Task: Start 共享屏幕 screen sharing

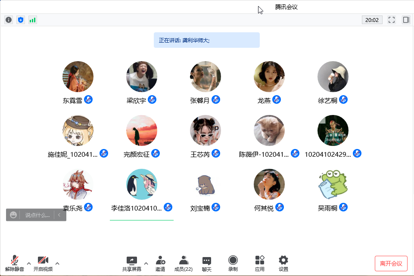Action: (x=131, y=263)
